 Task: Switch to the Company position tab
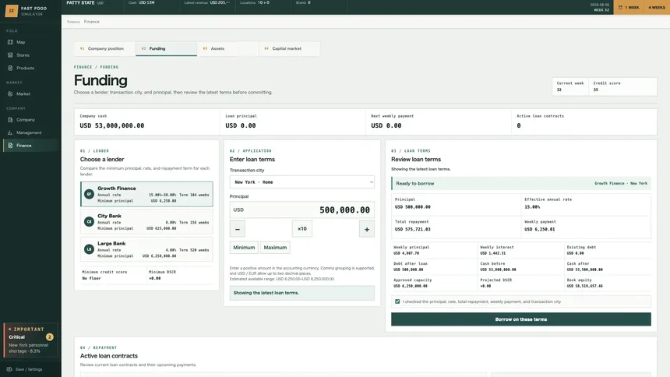click(x=104, y=48)
